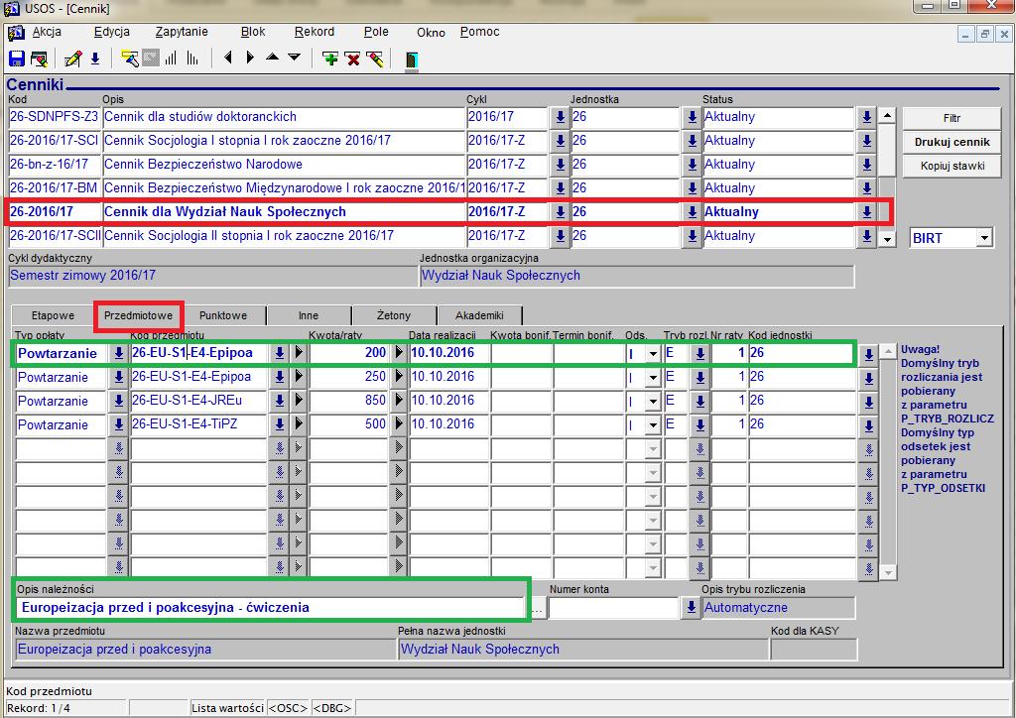Click the ascending bars toolbar icon
This screenshot has width=1016, height=718.
[x=171, y=59]
